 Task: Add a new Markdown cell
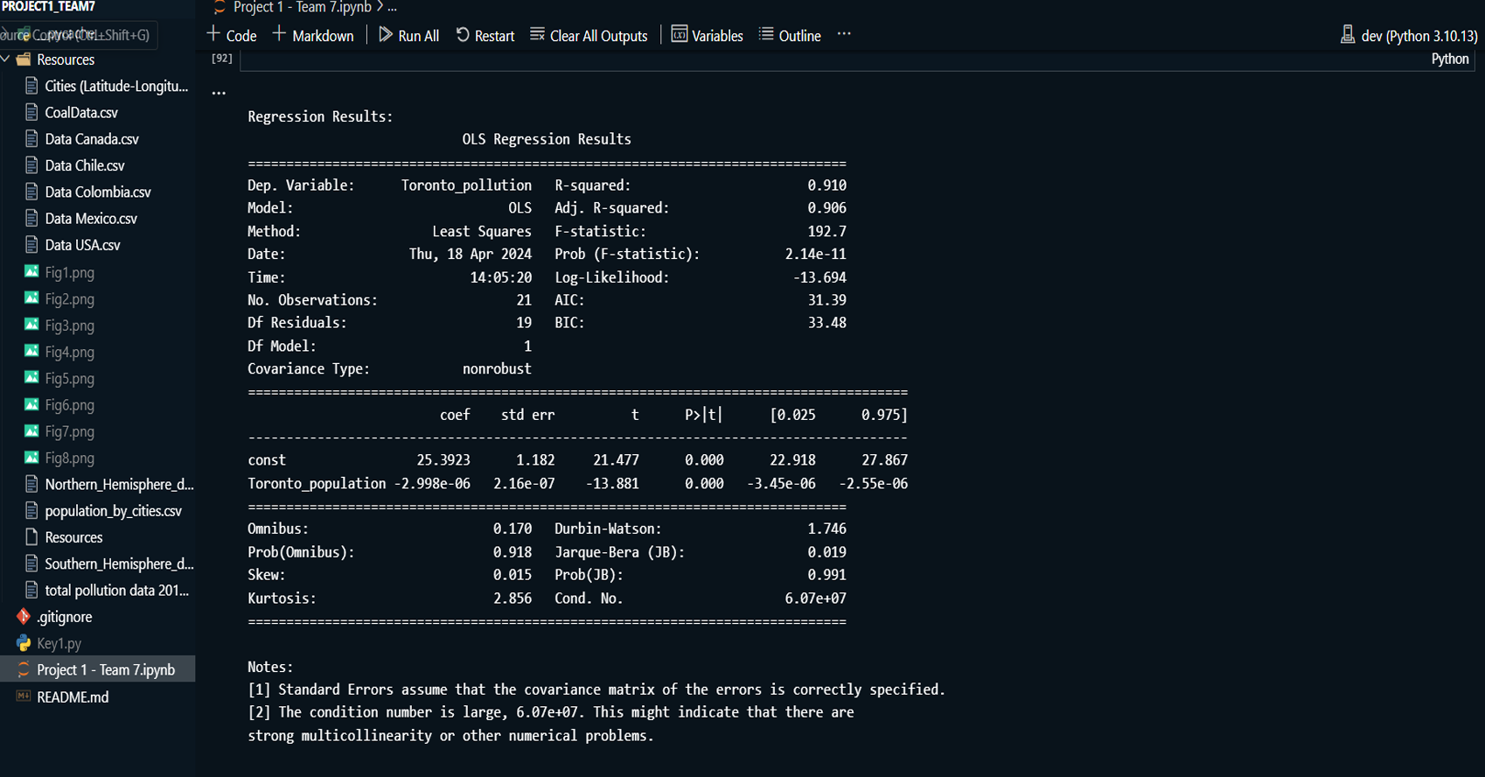pyautogui.click(x=313, y=36)
